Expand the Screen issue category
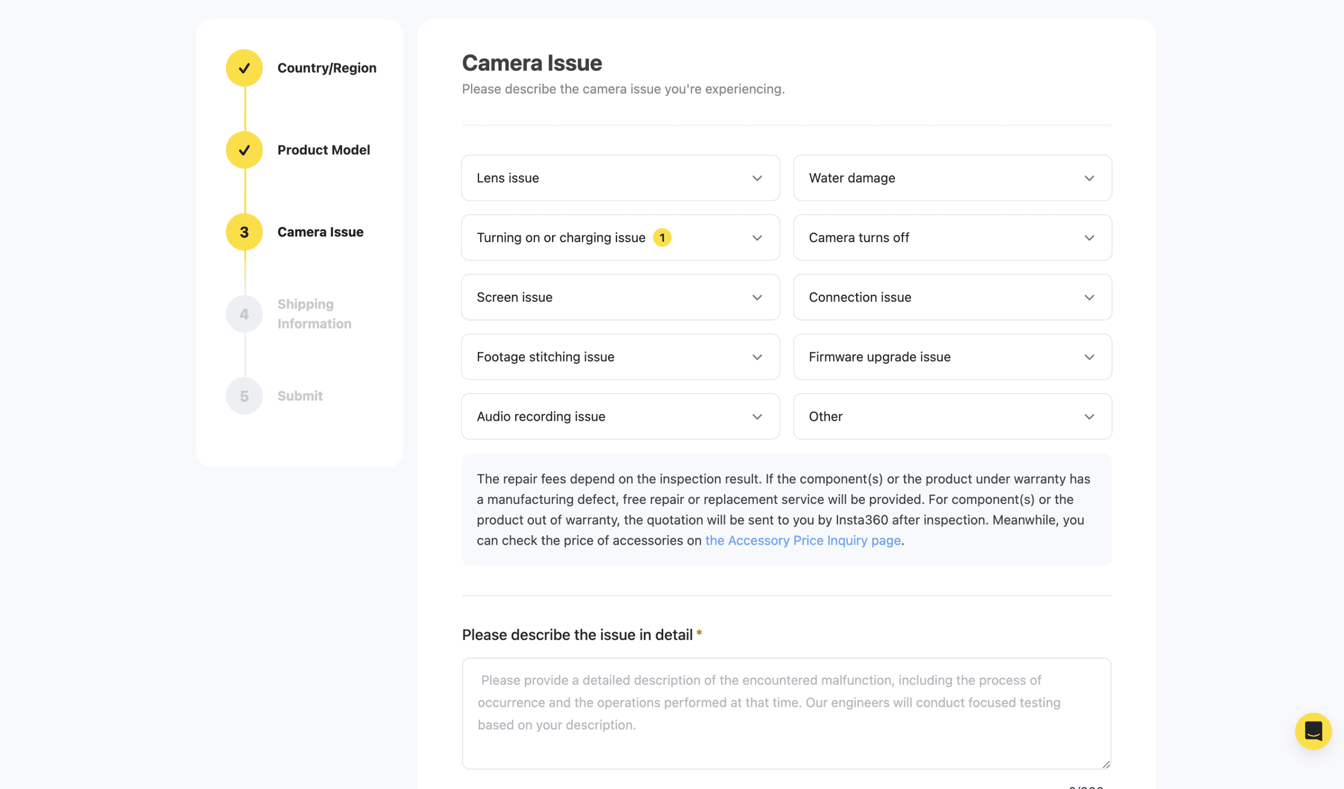The image size is (1344, 789). click(620, 297)
